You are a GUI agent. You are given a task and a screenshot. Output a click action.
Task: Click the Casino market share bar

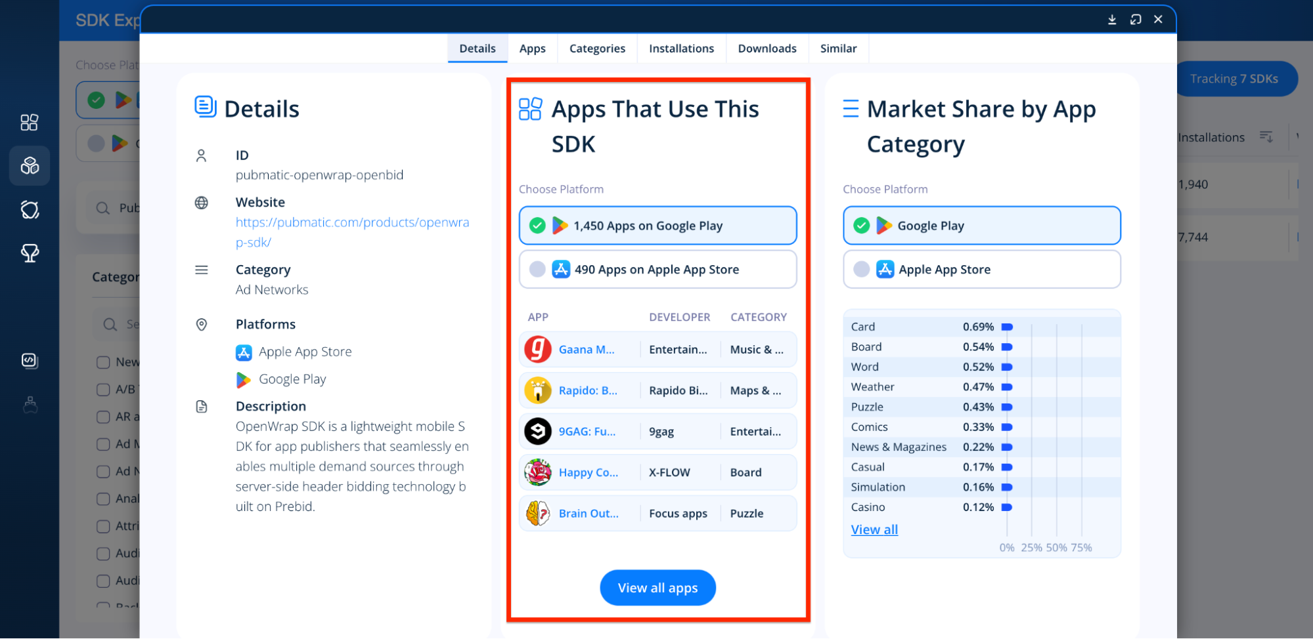tap(1007, 507)
